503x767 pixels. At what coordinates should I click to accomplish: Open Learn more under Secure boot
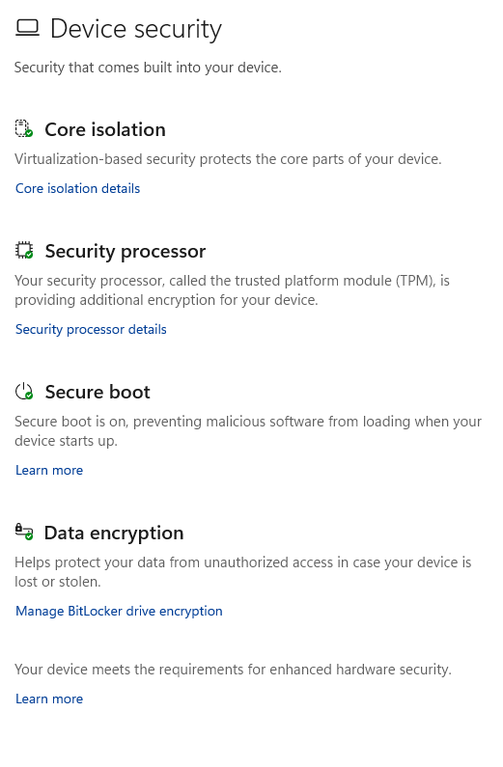point(49,470)
